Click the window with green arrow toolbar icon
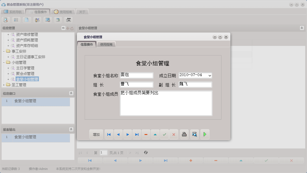The height and width of the screenshot is (173, 307). tap(58, 20)
